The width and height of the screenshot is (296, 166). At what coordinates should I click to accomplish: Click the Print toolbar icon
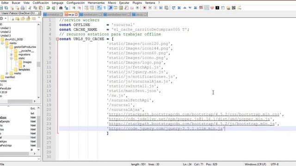(x=23, y=8)
